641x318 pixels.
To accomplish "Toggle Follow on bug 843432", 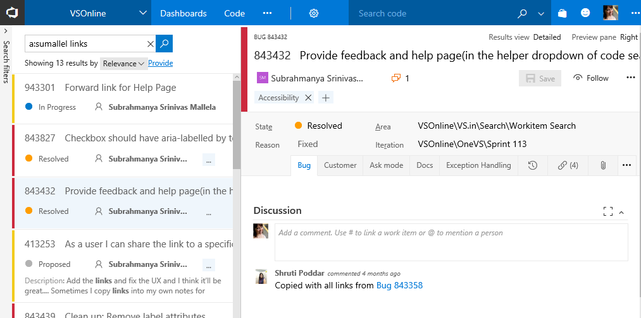I will [591, 78].
